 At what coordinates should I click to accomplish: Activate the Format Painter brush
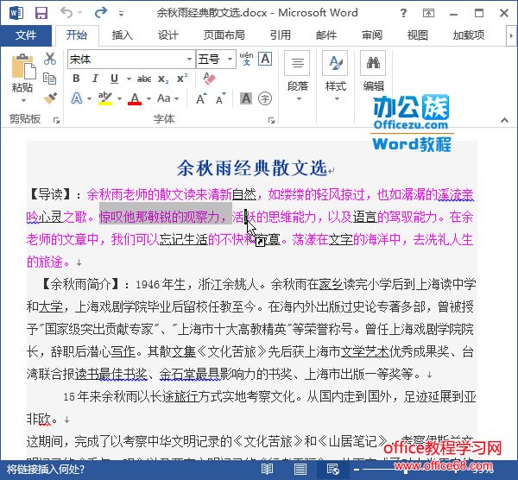[50, 98]
